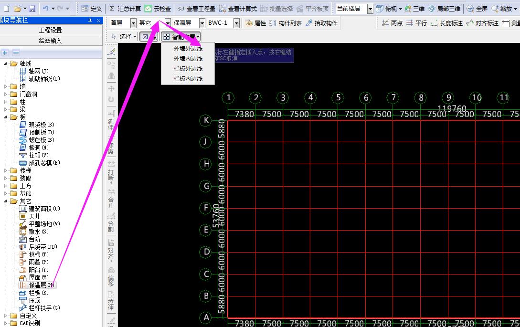The height and width of the screenshot is (327, 520).
Task: Select 辅助轴线(O) in the tree
Action: pyautogui.click(x=44, y=79)
